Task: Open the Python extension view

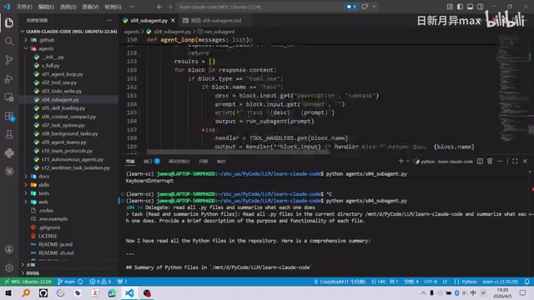Action: pos(9,153)
